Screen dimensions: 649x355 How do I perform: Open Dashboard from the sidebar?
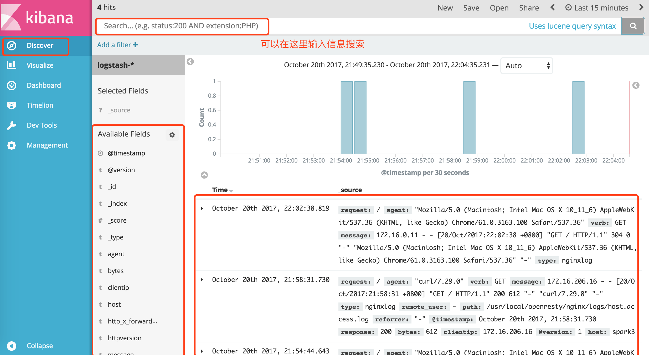pyautogui.click(x=44, y=85)
